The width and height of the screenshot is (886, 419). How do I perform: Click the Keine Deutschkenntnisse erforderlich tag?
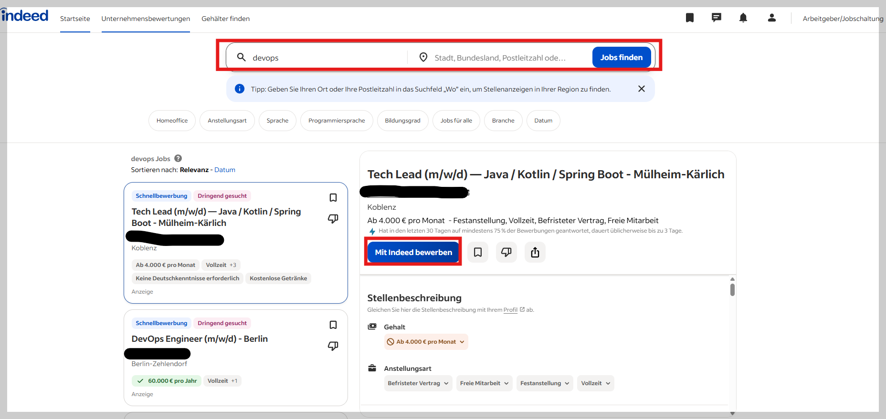[188, 278]
